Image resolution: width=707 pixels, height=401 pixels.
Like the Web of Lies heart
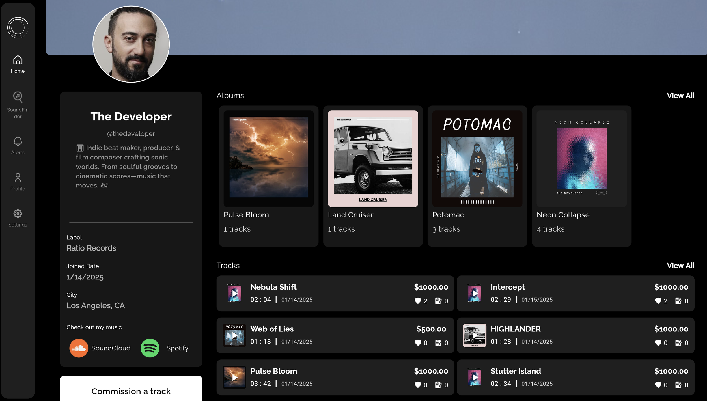click(418, 343)
